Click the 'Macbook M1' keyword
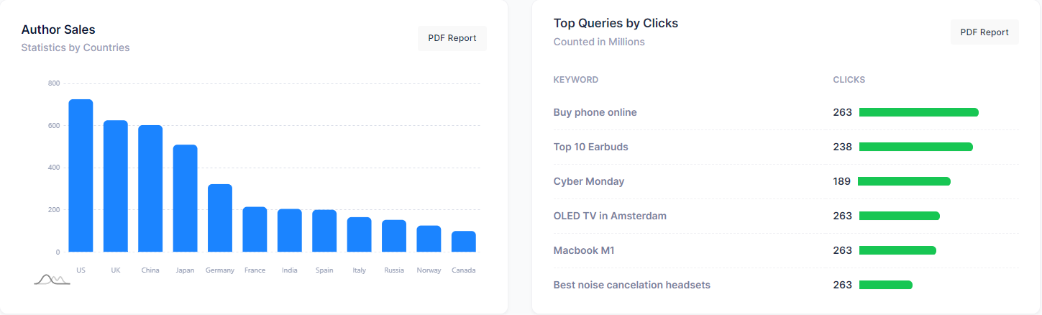 click(583, 250)
